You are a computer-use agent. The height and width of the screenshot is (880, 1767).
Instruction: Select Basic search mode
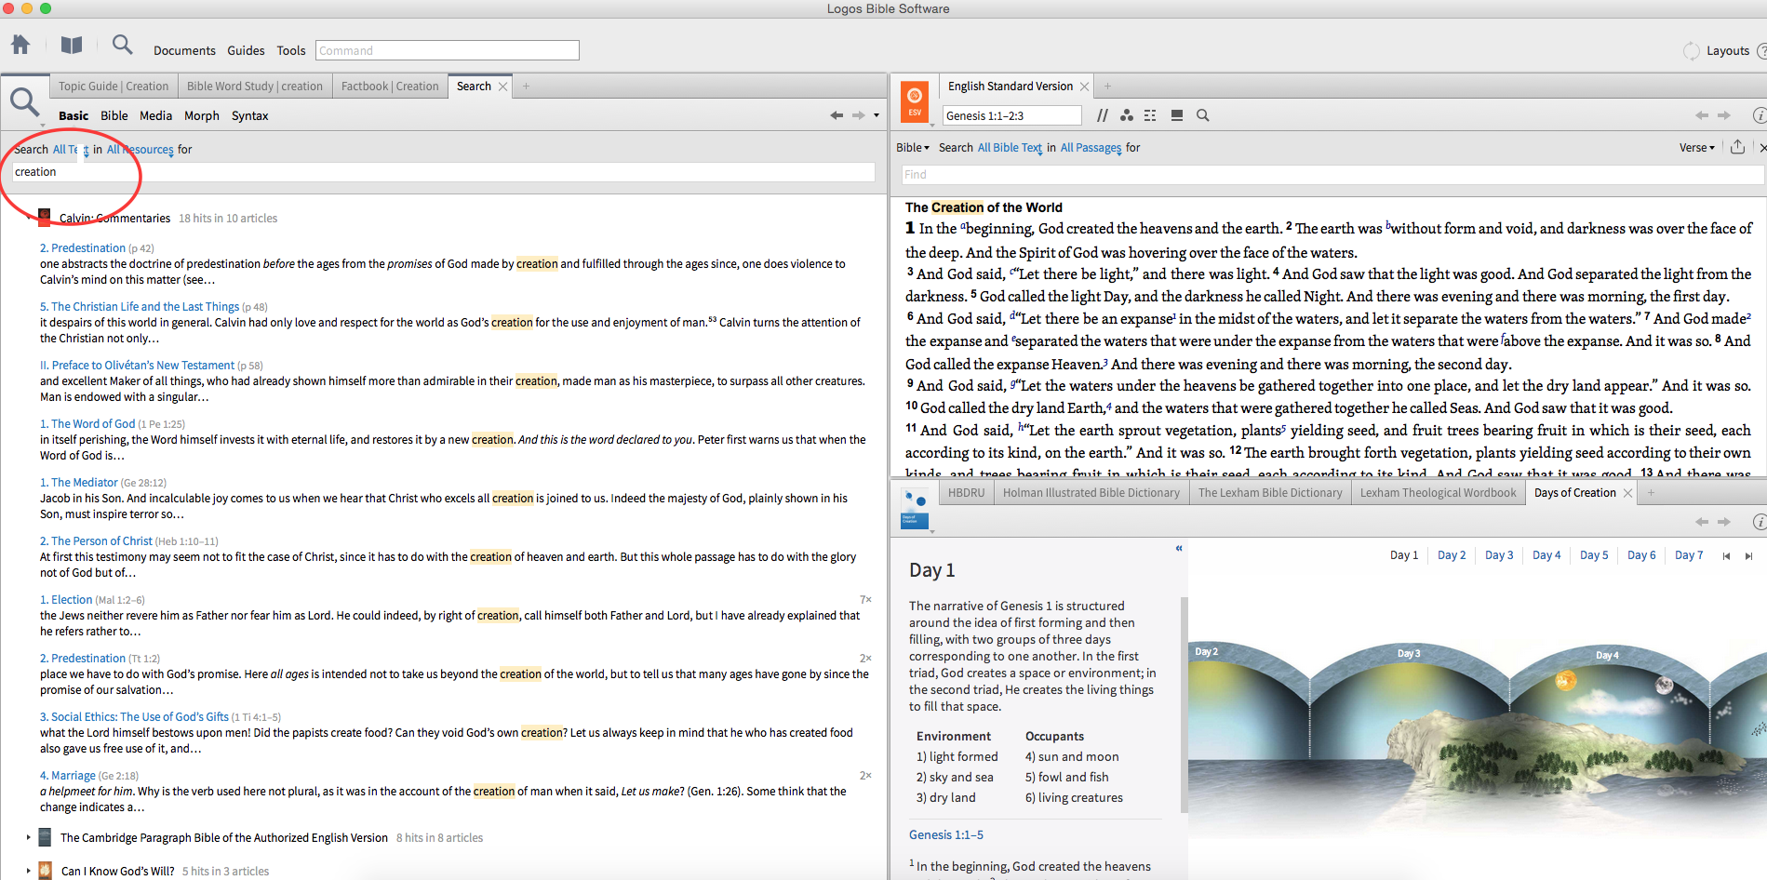[x=74, y=116]
